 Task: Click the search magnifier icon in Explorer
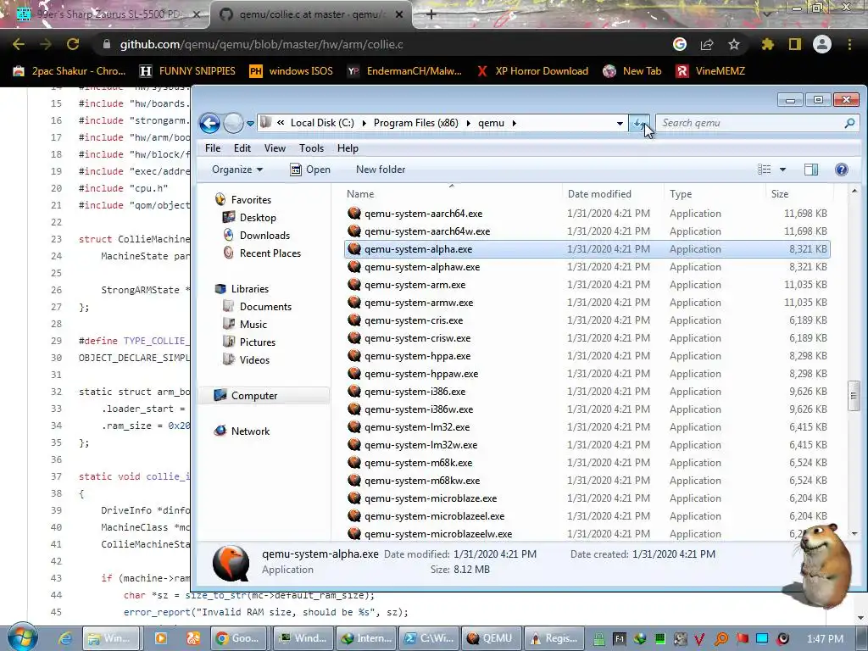point(849,123)
